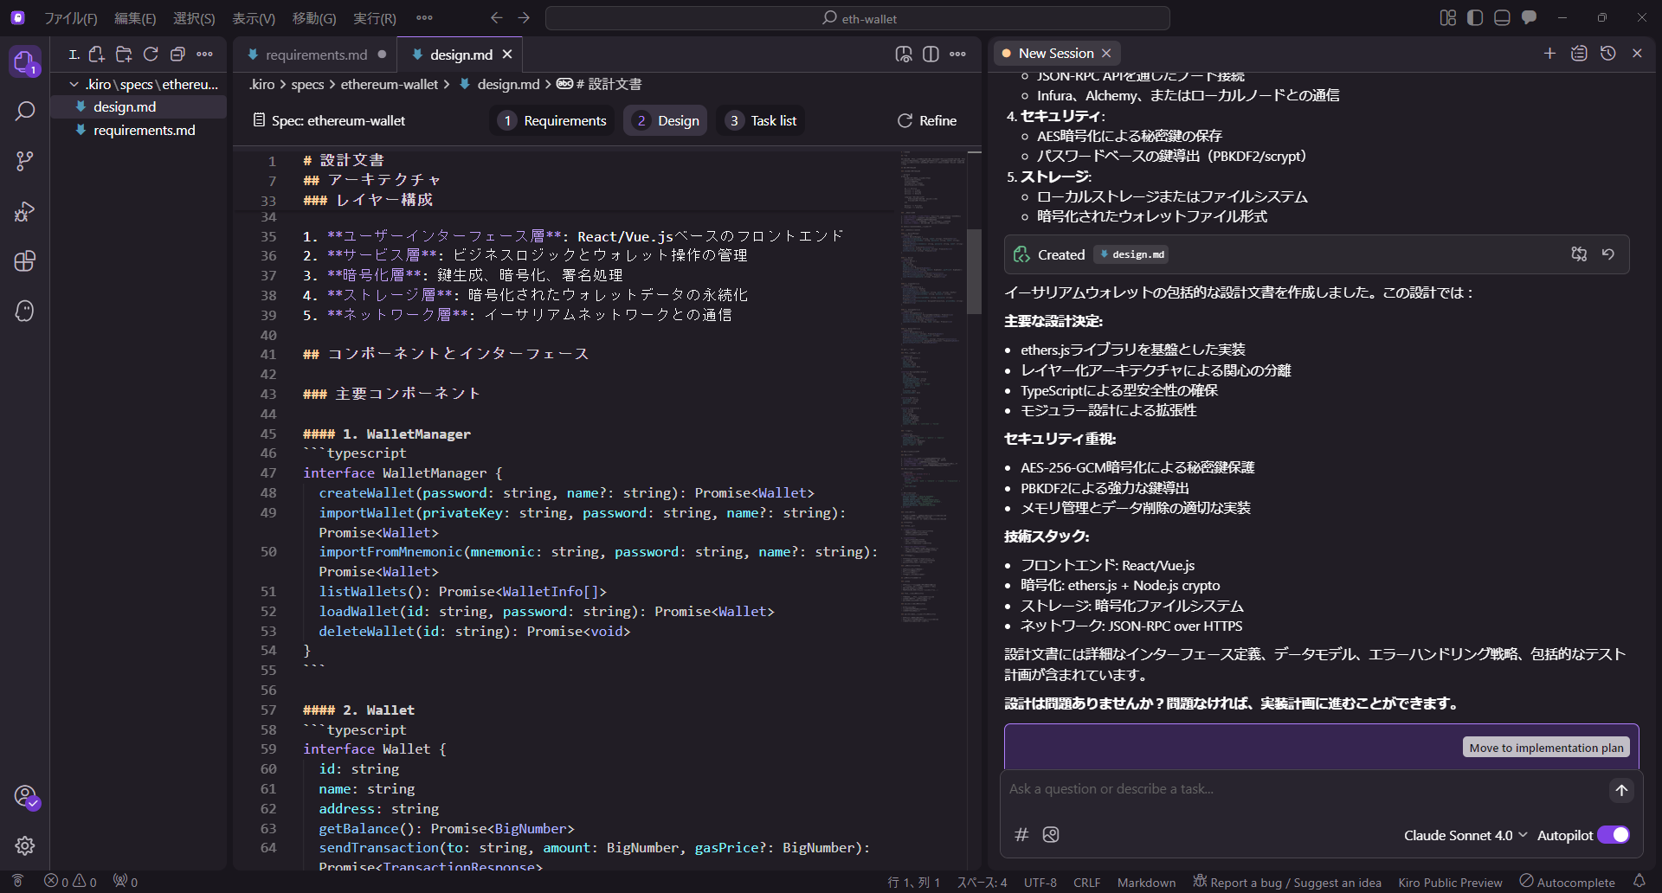Open editor more actions menu
Viewport: 1662px width, 893px height.
pos(957,54)
